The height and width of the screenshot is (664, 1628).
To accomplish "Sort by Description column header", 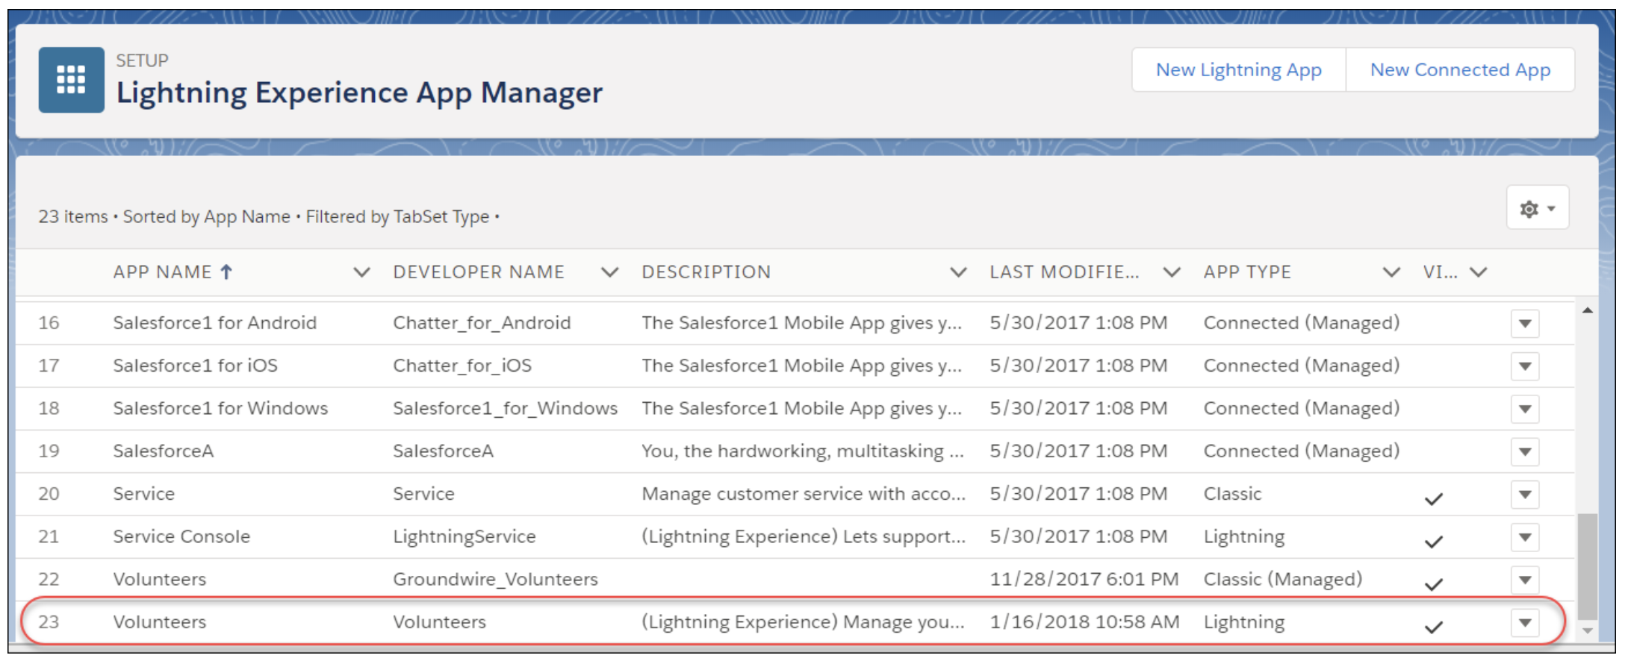I will [x=706, y=272].
